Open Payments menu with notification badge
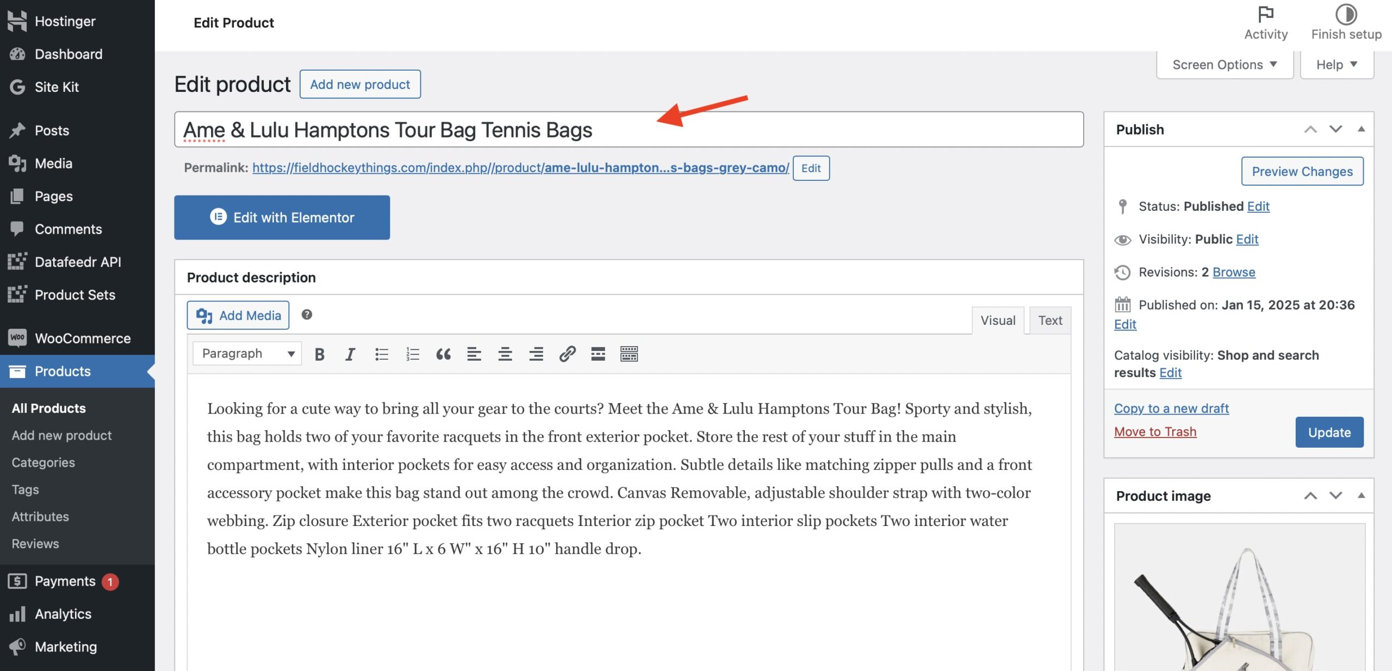The image size is (1392, 671). pos(77,581)
